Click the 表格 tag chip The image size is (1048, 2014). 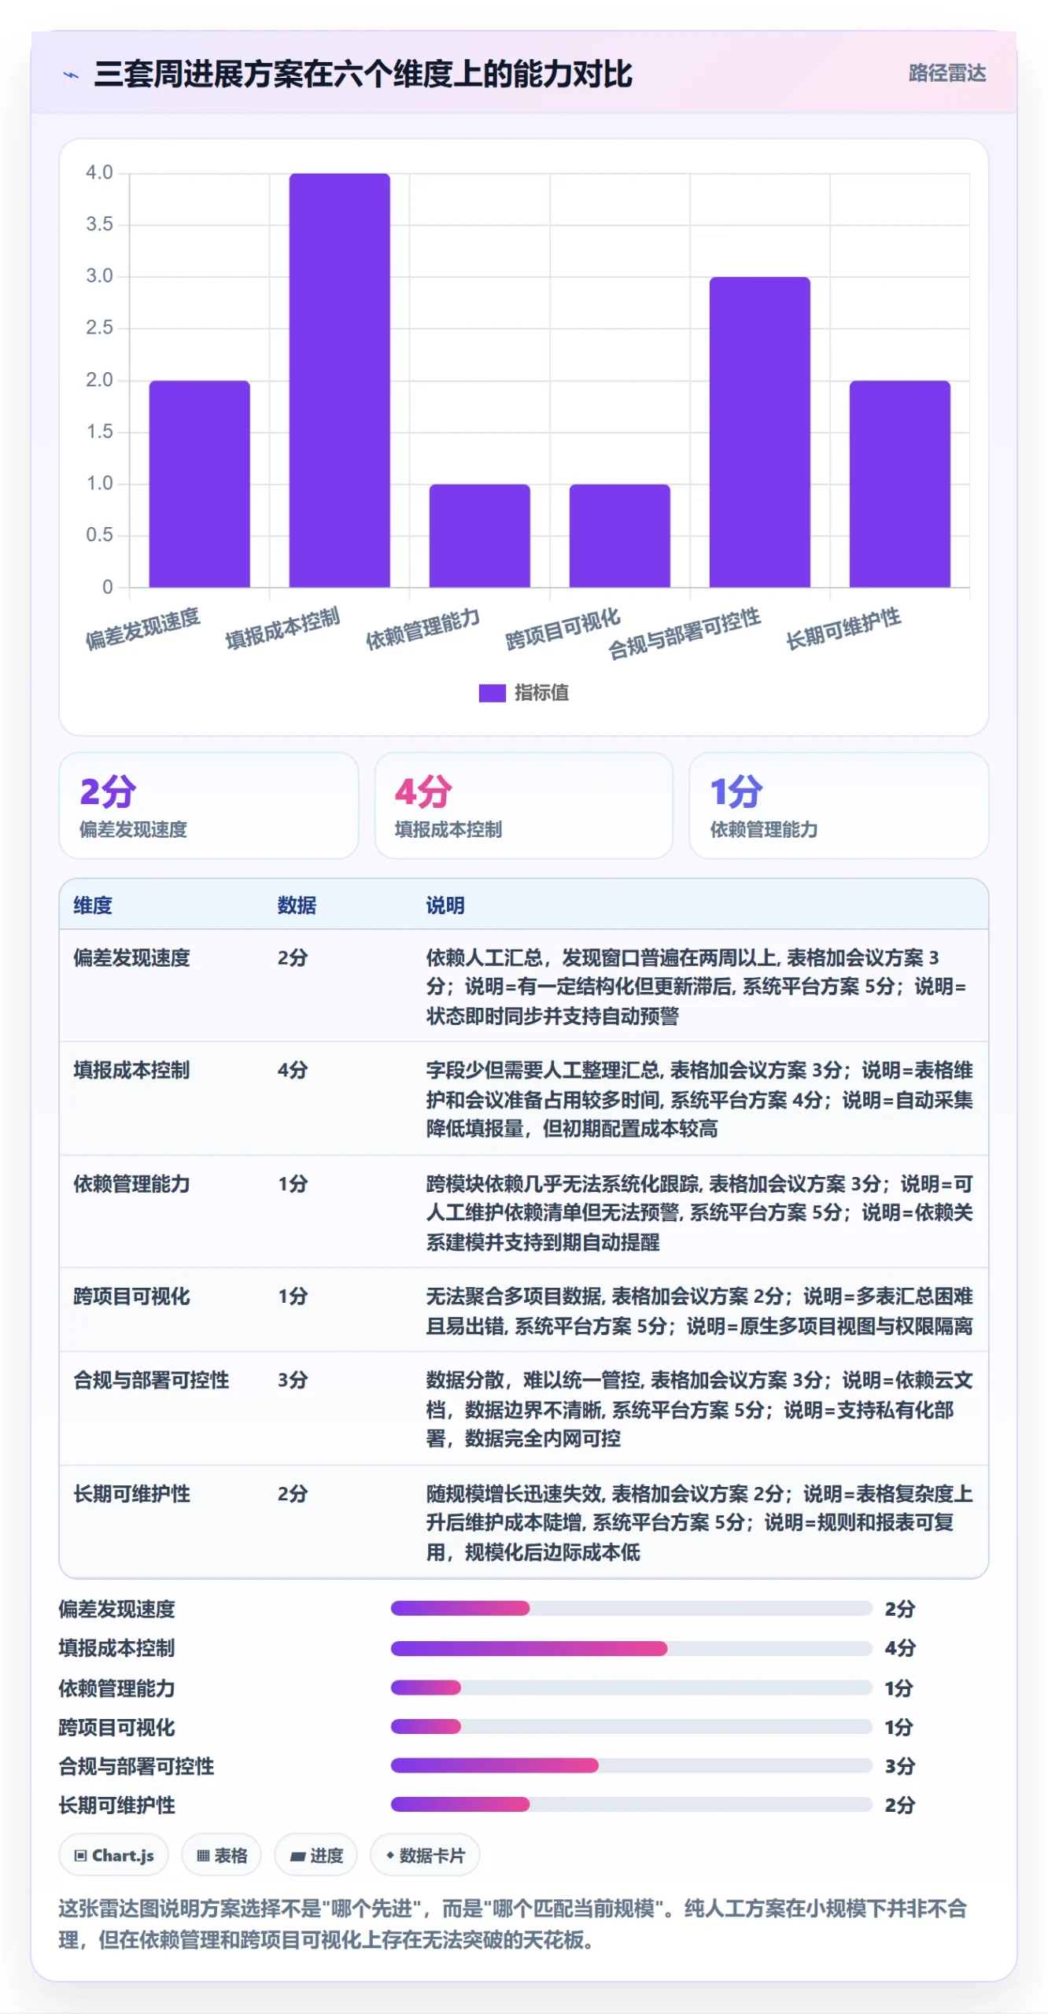coord(222,1855)
